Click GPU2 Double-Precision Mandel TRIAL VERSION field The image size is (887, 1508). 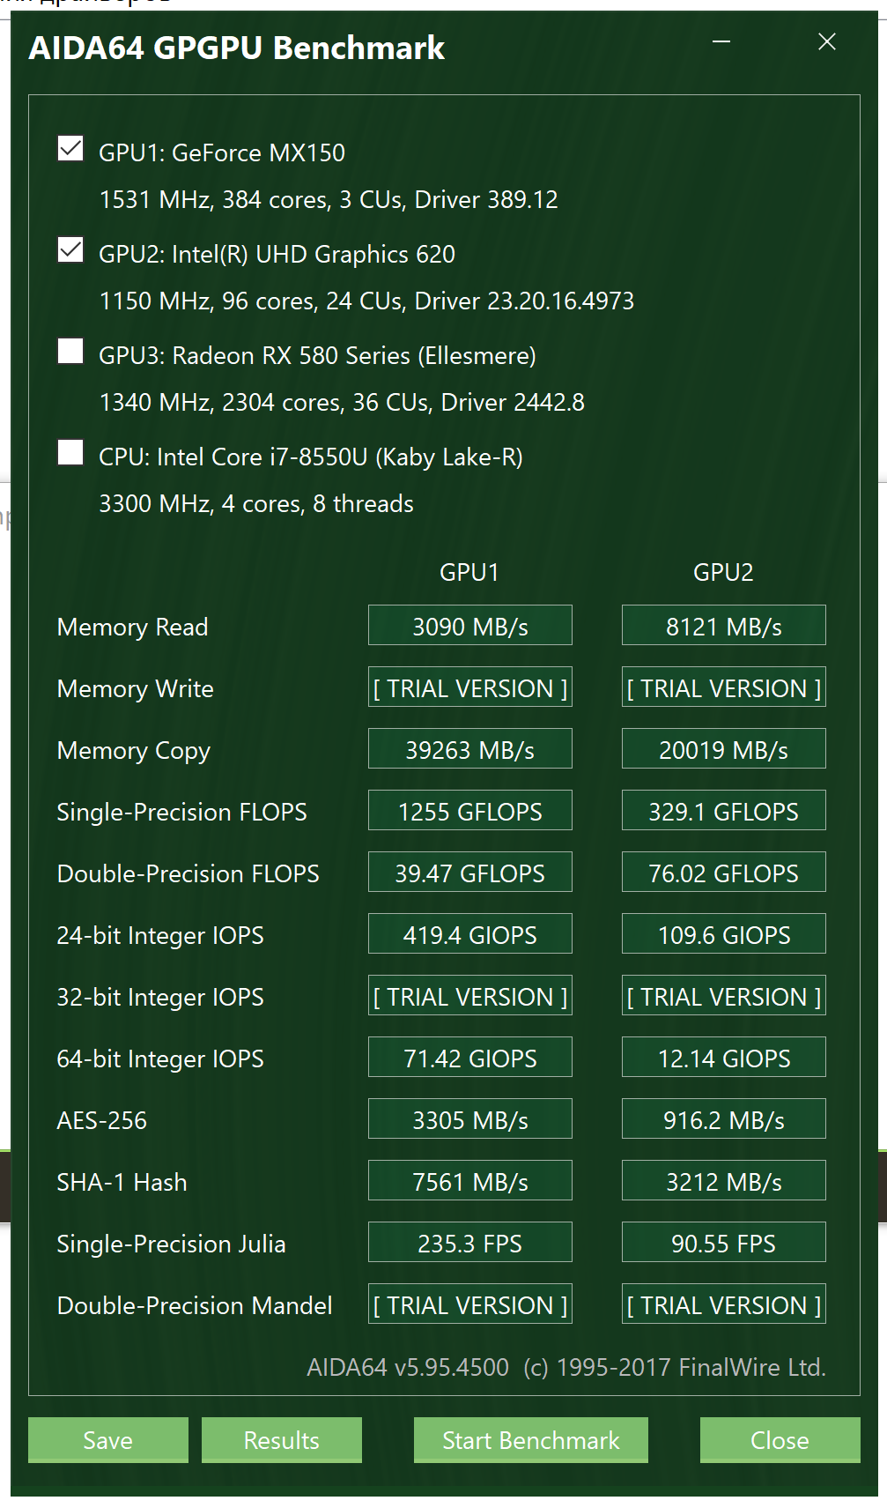(724, 1304)
